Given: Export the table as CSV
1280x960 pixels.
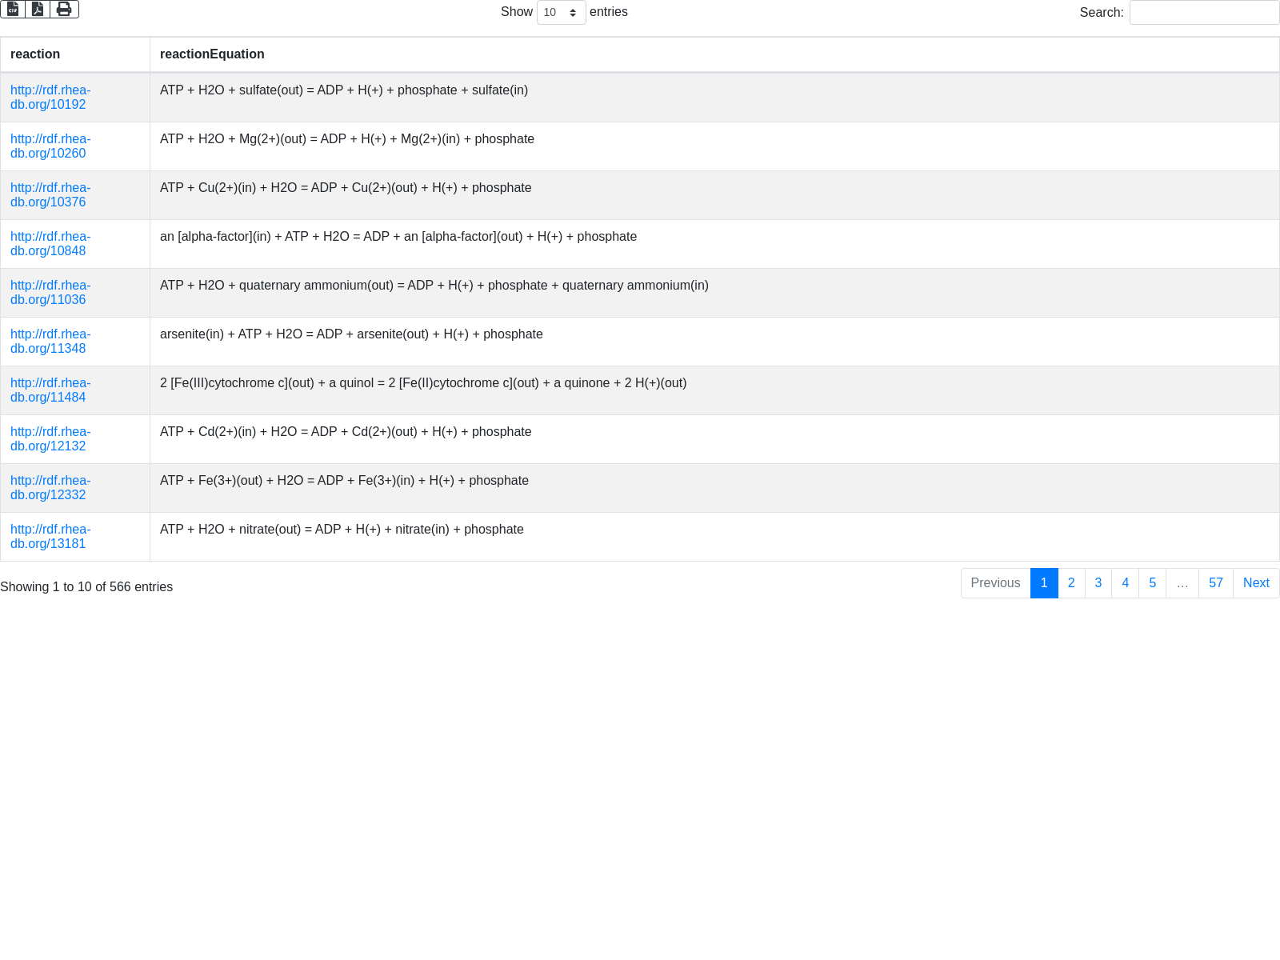Looking at the screenshot, I should [13, 10].
